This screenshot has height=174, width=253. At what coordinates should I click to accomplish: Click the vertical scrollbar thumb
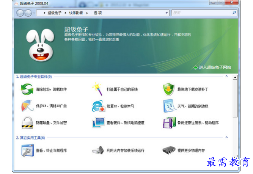[x=235, y=98]
